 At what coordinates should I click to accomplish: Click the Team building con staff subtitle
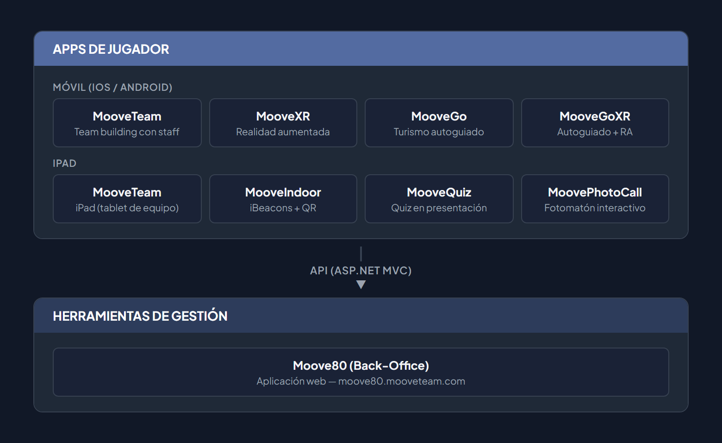[x=127, y=132]
